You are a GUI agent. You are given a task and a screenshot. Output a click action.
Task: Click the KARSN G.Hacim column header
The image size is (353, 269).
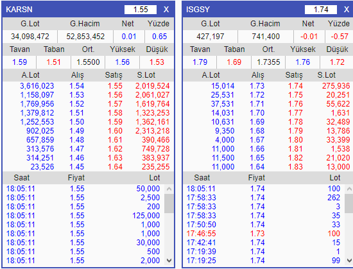[x=85, y=24]
